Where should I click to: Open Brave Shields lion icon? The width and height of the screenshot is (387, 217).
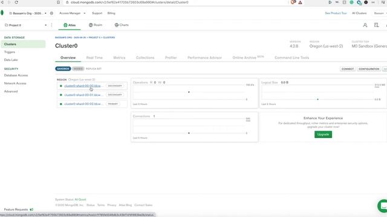click(293, 2)
